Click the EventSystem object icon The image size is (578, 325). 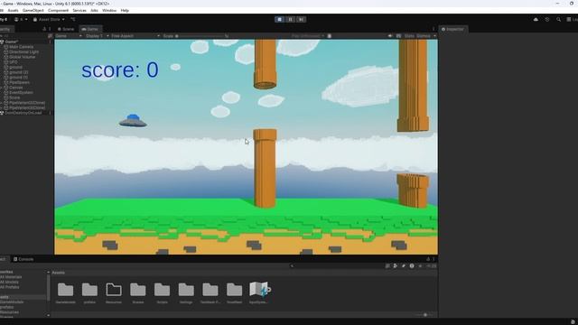tap(6, 93)
